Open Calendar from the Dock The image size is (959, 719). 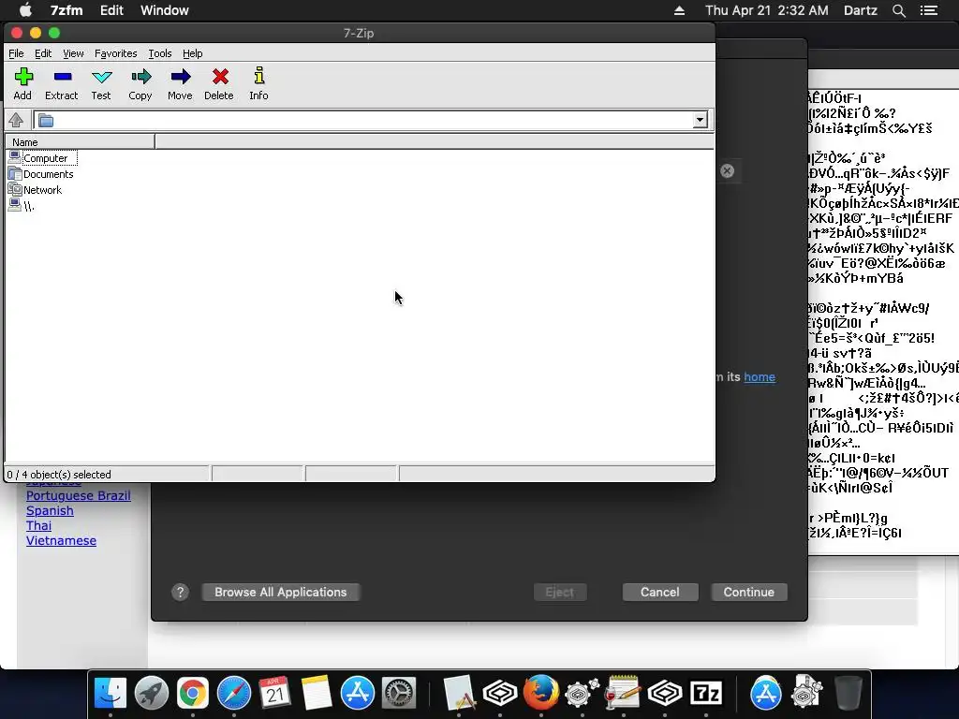click(x=274, y=694)
